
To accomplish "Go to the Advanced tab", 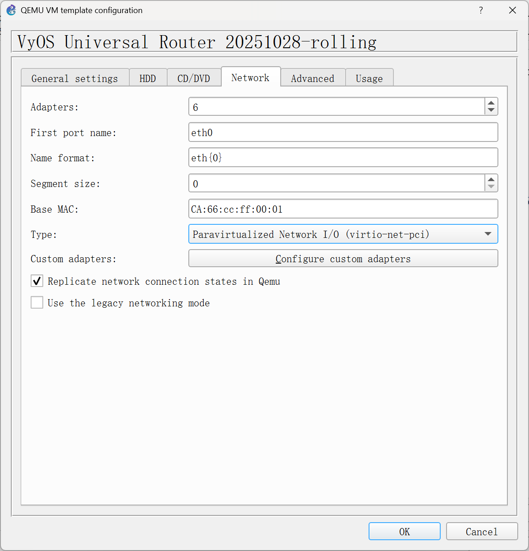I will coord(313,78).
